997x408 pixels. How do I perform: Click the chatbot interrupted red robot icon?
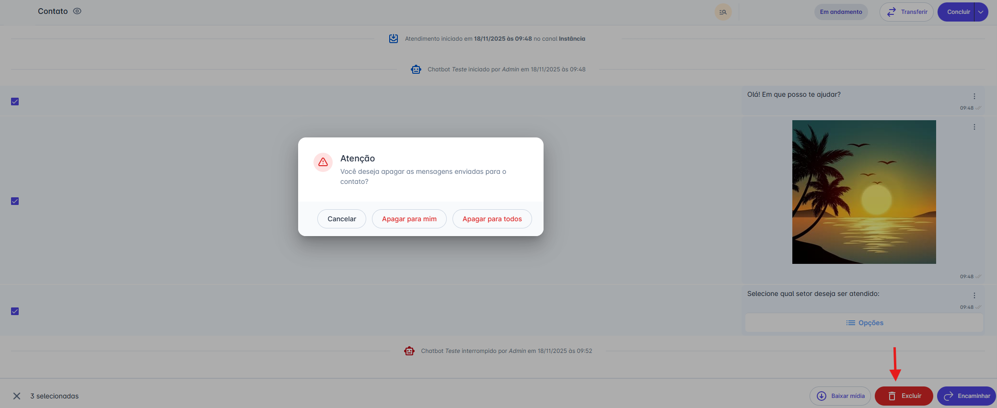[x=409, y=351]
